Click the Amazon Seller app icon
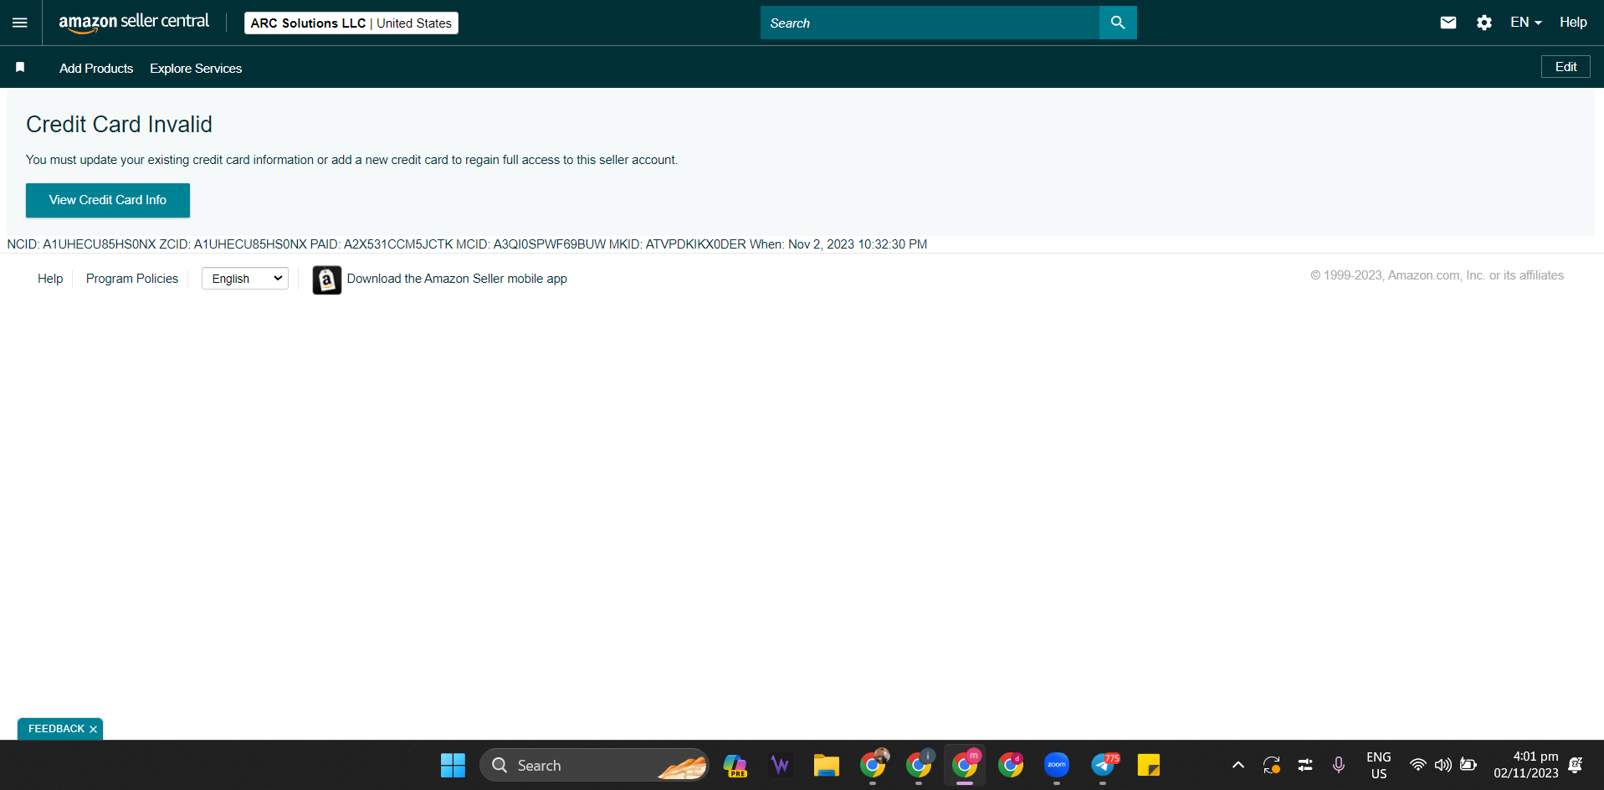This screenshot has height=790, width=1604. coord(327,280)
